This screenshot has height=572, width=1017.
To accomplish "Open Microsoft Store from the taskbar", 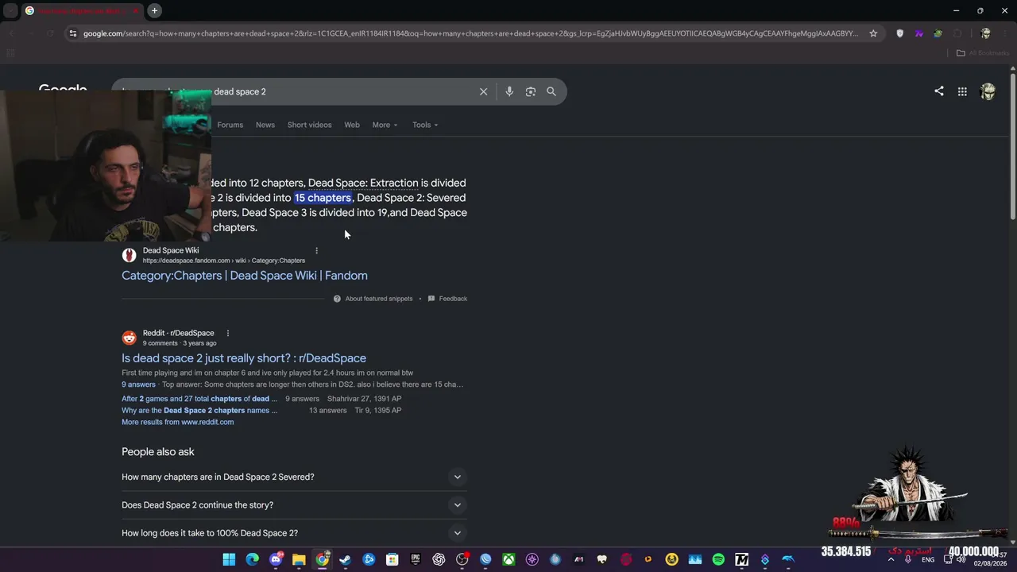I will (x=392, y=559).
